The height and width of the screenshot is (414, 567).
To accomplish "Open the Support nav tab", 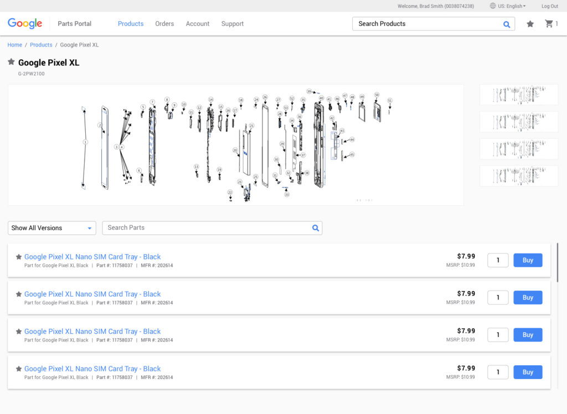I will pos(233,24).
